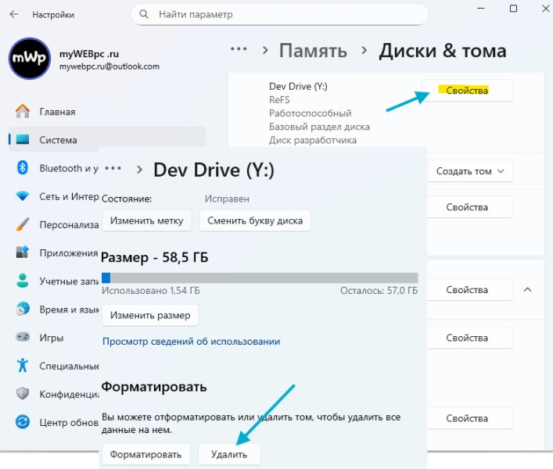
Task: Click the Исправен status value
Action: coord(227,199)
